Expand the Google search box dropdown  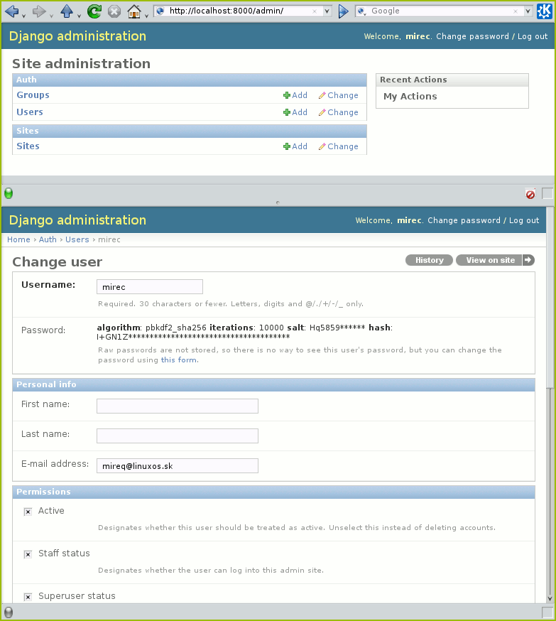528,11
